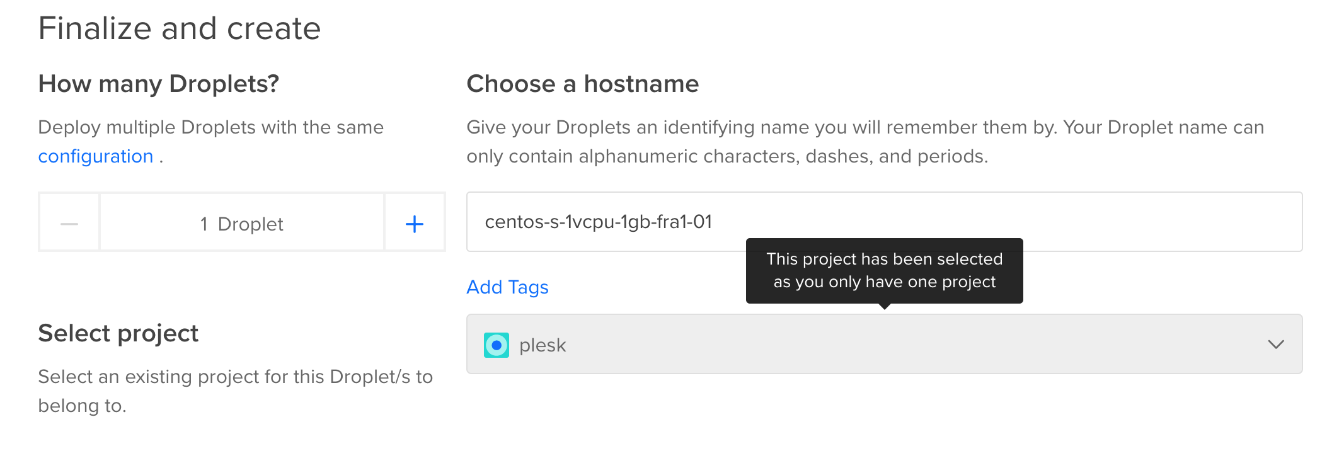Viewport: 1327px width, 451px height.
Task: Click the hostname input field
Action: pyautogui.click(x=884, y=222)
